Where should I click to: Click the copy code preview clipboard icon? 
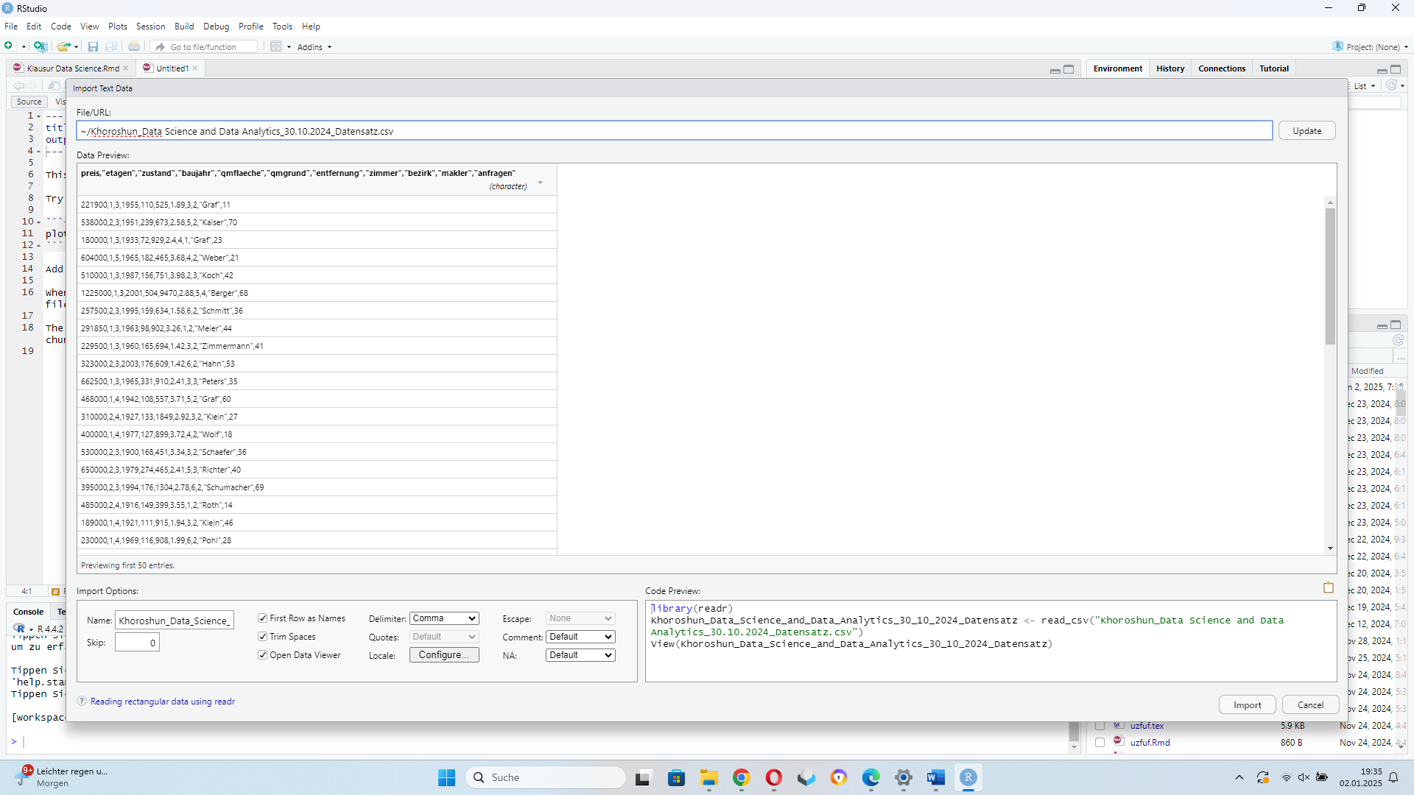[x=1328, y=587]
